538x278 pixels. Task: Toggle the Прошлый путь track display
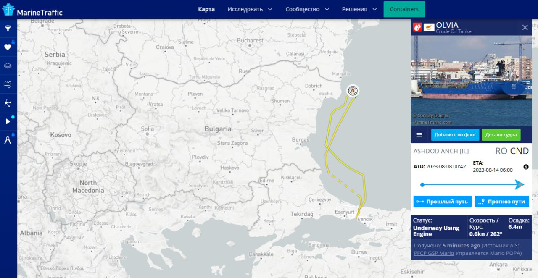click(x=443, y=202)
